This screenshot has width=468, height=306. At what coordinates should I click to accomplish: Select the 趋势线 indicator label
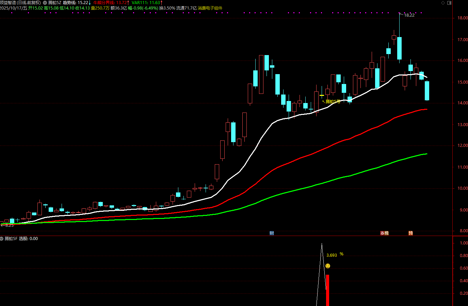pyautogui.click(x=69, y=3)
